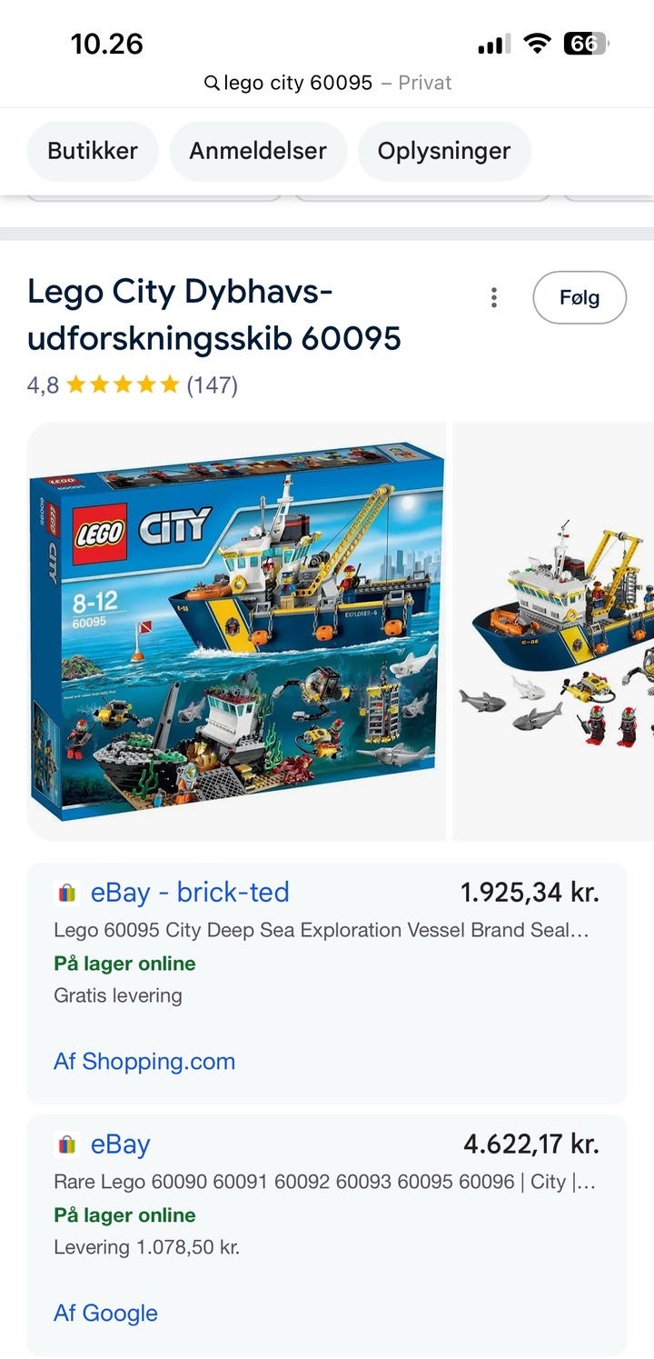Open the Oplysninger filter chip
The height and width of the screenshot is (1359, 654).
[x=444, y=151]
